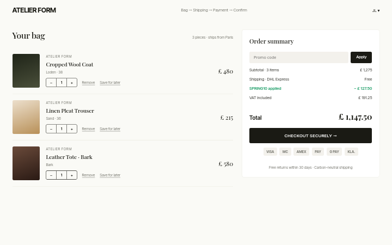Open the JL account dropdown
The image size is (392, 245).
pos(376,10)
